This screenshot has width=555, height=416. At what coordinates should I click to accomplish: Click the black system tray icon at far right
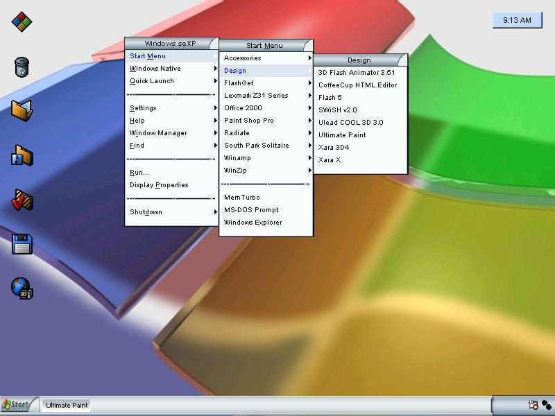point(547,405)
